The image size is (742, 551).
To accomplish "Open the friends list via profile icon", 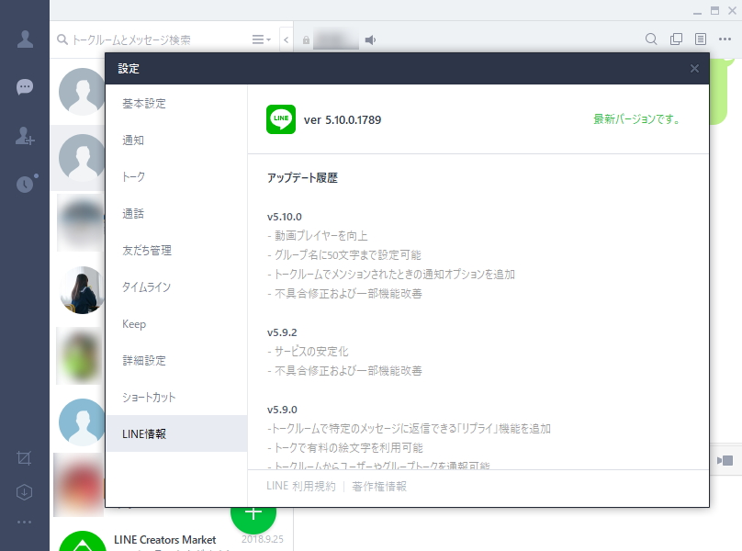I will point(23,39).
